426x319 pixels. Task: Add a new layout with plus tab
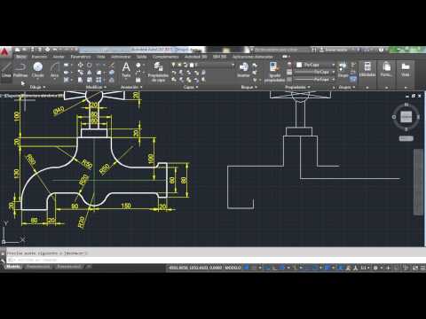89,267
